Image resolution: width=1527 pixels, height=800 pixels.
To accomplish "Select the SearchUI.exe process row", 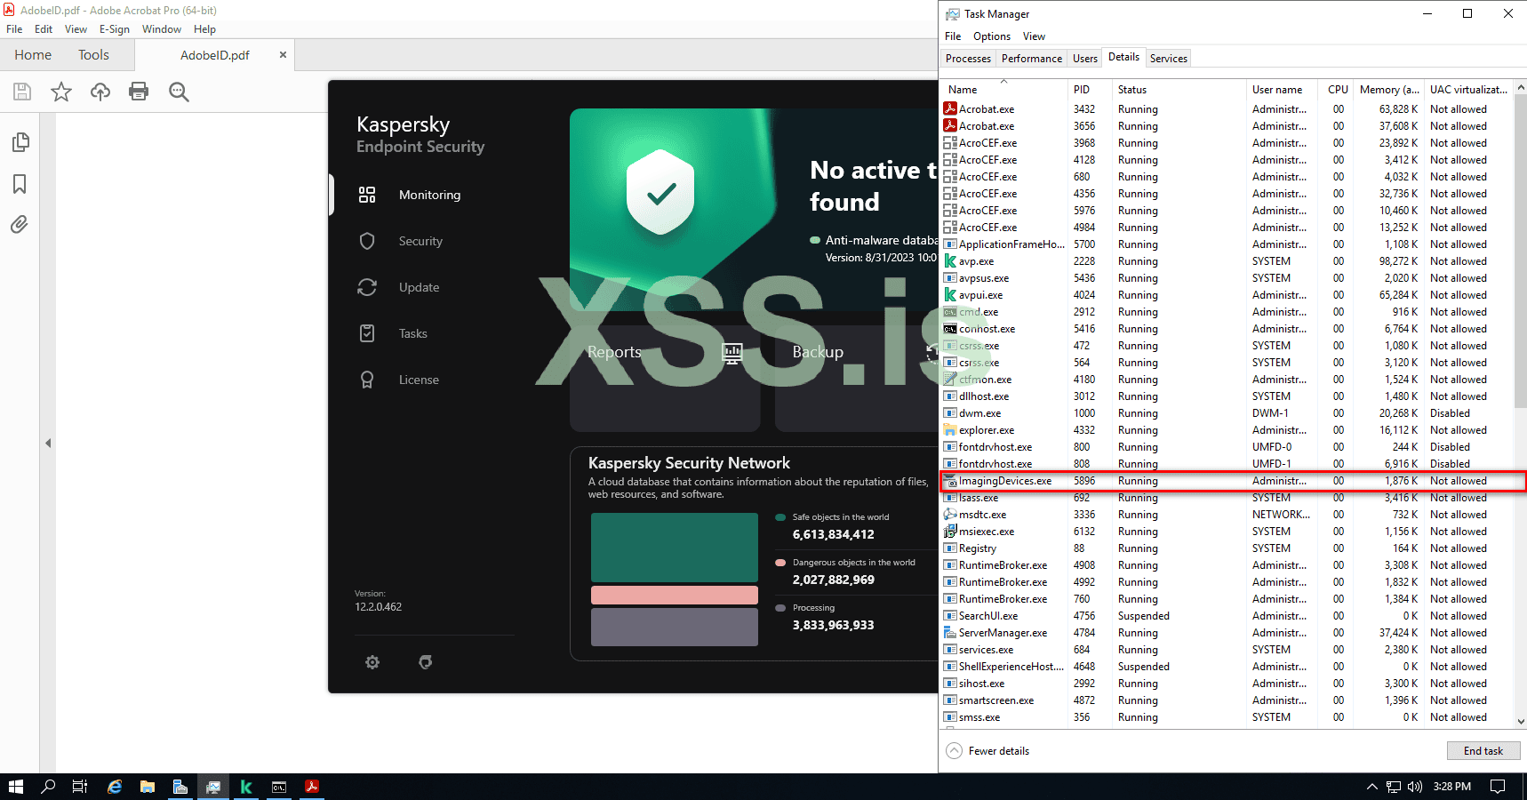I will [x=1227, y=616].
